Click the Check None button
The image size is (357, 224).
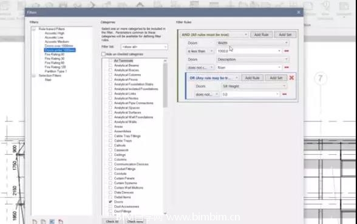[135, 222]
